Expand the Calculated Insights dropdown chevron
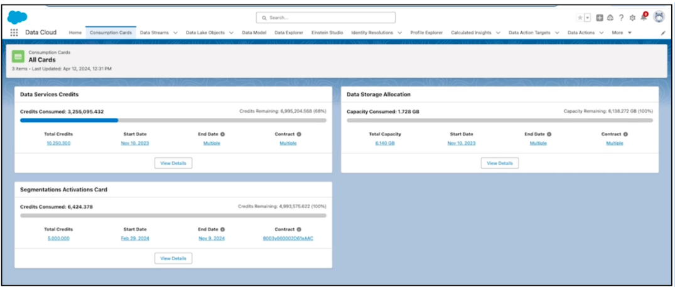The height and width of the screenshot is (287, 675). click(x=498, y=33)
